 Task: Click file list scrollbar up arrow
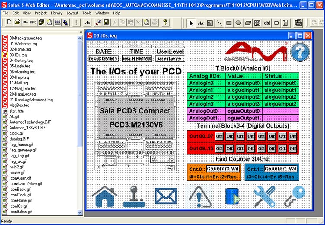point(80,39)
